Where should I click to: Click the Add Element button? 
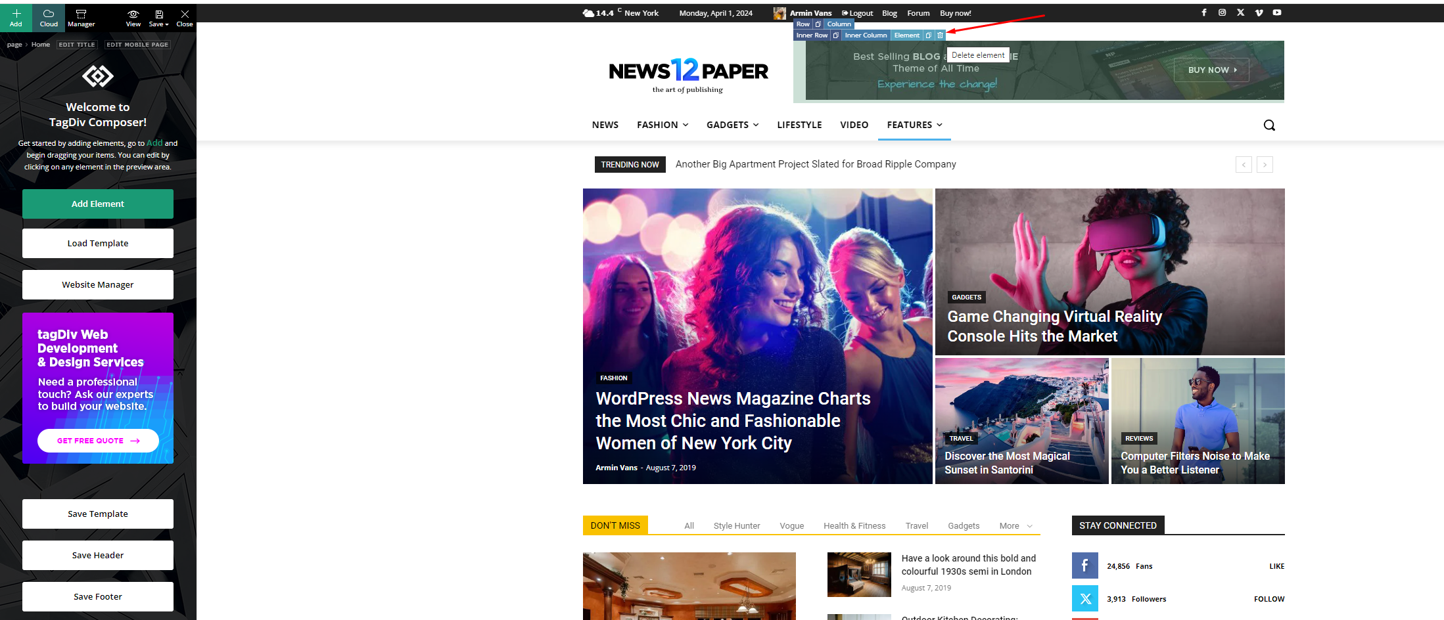pos(98,204)
